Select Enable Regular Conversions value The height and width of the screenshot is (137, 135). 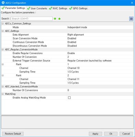pyautogui.click(x=71, y=53)
